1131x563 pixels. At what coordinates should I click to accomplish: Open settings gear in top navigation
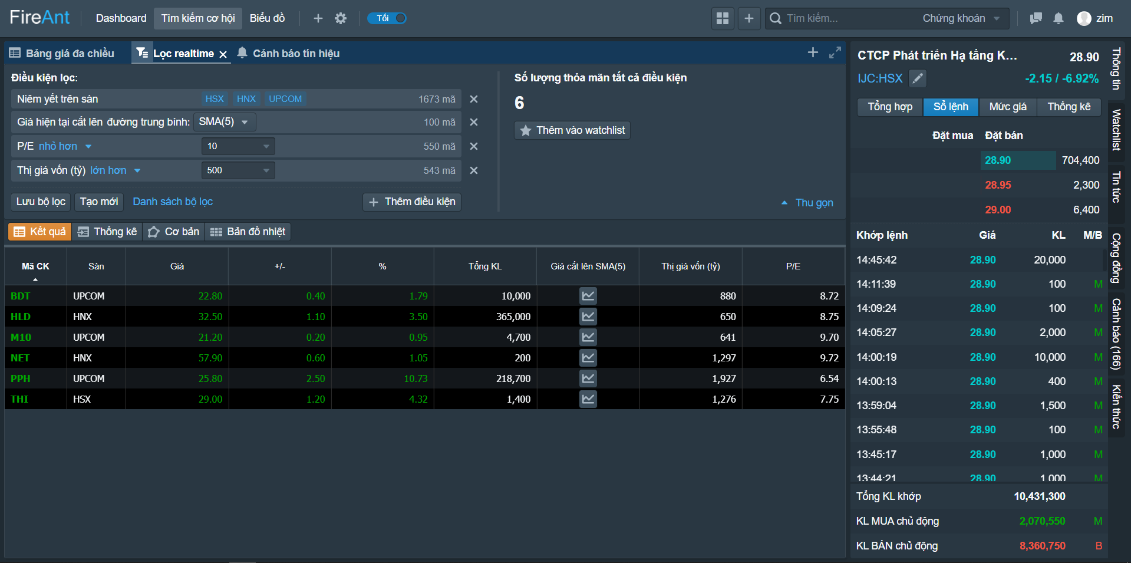341,18
